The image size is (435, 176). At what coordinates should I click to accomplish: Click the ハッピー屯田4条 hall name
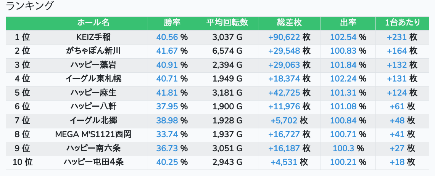[x=93, y=162]
